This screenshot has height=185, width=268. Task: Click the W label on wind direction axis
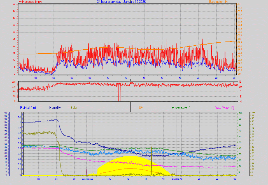(x=240, y=87)
